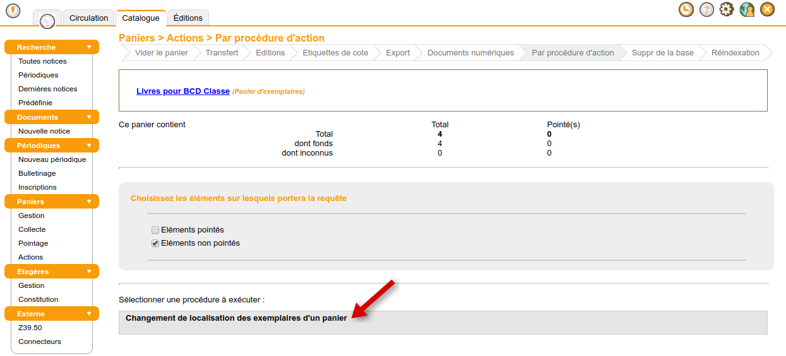The image size is (786, 356).
Task: Open the history clock icon
Action: coord(686,9)
